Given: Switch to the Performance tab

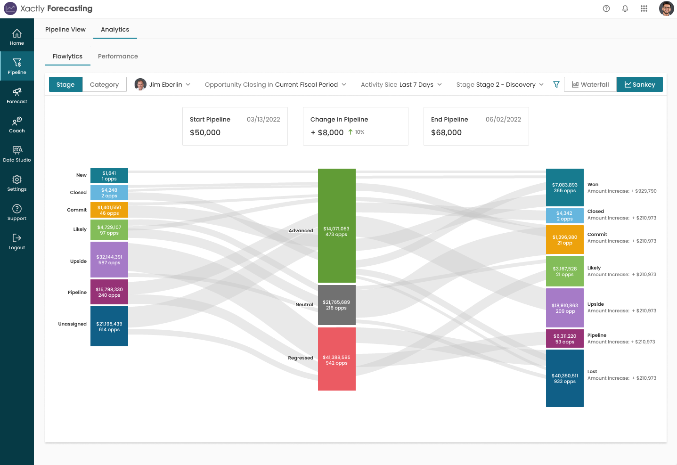Looking at the screenshot, I should point(118,56).
